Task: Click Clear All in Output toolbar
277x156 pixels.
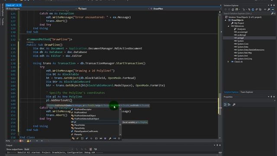Action: tap(90, 149)
